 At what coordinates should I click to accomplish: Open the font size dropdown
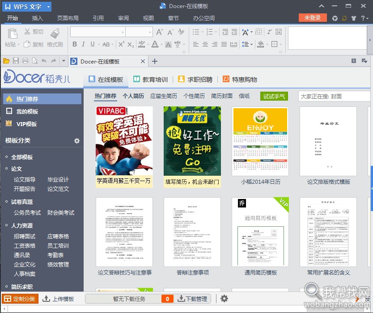(150, 32)
